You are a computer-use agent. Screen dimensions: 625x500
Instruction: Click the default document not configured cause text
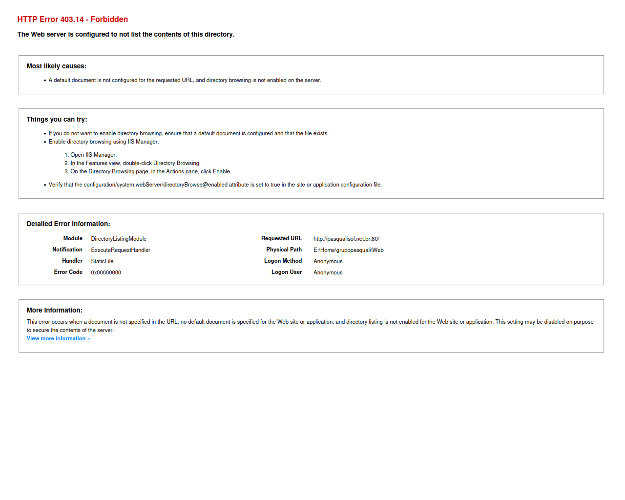point(185,80)
